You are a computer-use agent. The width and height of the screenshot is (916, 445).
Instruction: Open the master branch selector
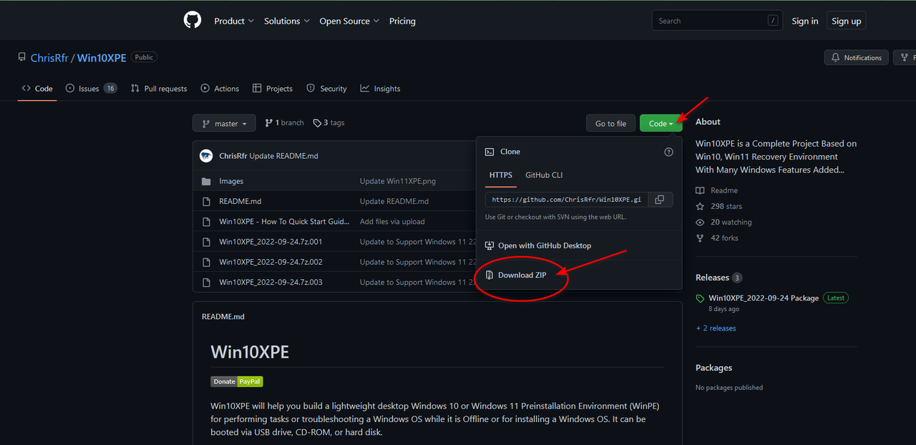[224, 123]
